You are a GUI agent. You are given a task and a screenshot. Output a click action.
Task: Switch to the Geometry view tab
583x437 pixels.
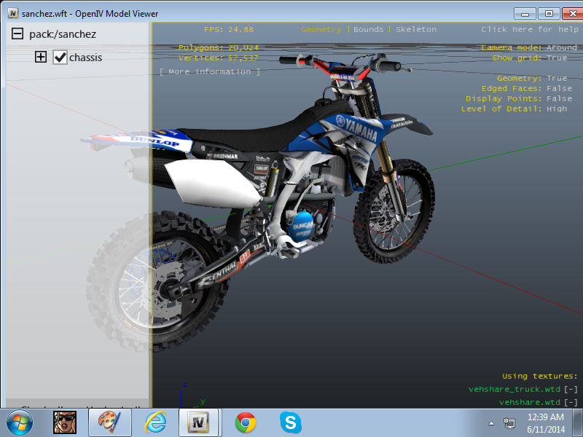point(321,29)
